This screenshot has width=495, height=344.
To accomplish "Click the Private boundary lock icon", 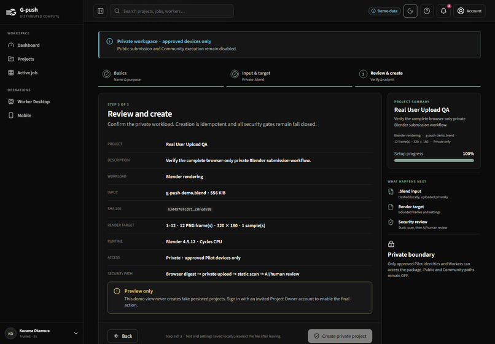I will (x=391, y=244).
